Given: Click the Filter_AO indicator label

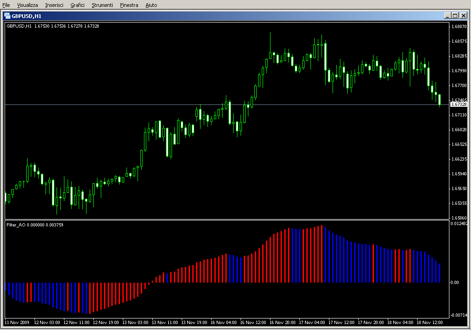Looking at the screenshot, I should pos(35,225).
